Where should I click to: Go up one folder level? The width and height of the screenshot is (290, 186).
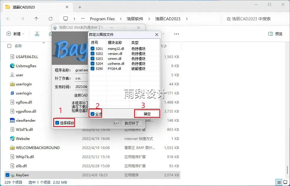tap(36, 19)
